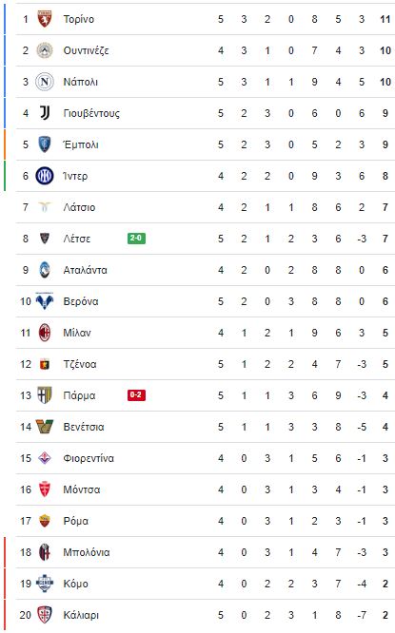Click the Κόμο team name link
Screen dimensions: 395x633
(x=75, y=584)
